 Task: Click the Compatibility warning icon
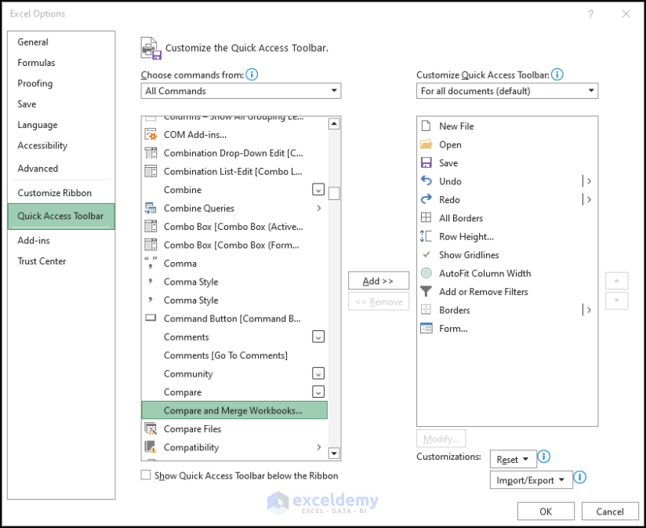tap(151, 447)
